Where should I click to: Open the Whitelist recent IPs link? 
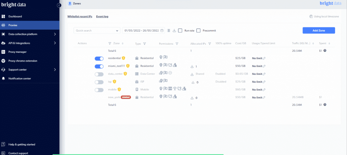coord(80,16)
